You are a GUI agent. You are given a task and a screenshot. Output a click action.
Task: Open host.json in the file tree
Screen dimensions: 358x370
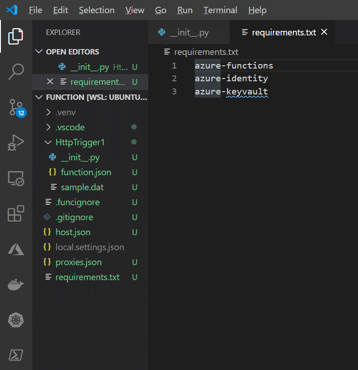[91, 232]
